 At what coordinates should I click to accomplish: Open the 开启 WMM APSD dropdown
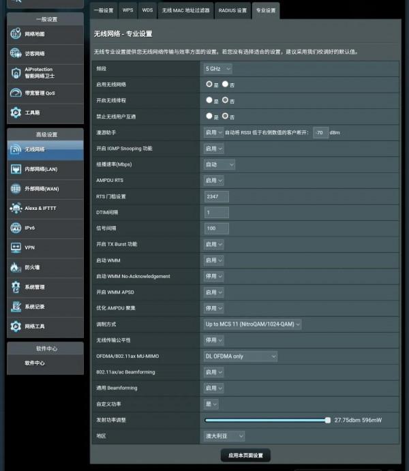pyautogui.click(x=213, y=292)
